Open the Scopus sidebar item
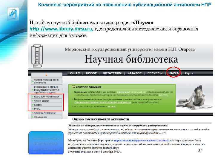215x161 pixels. point(47,105)
